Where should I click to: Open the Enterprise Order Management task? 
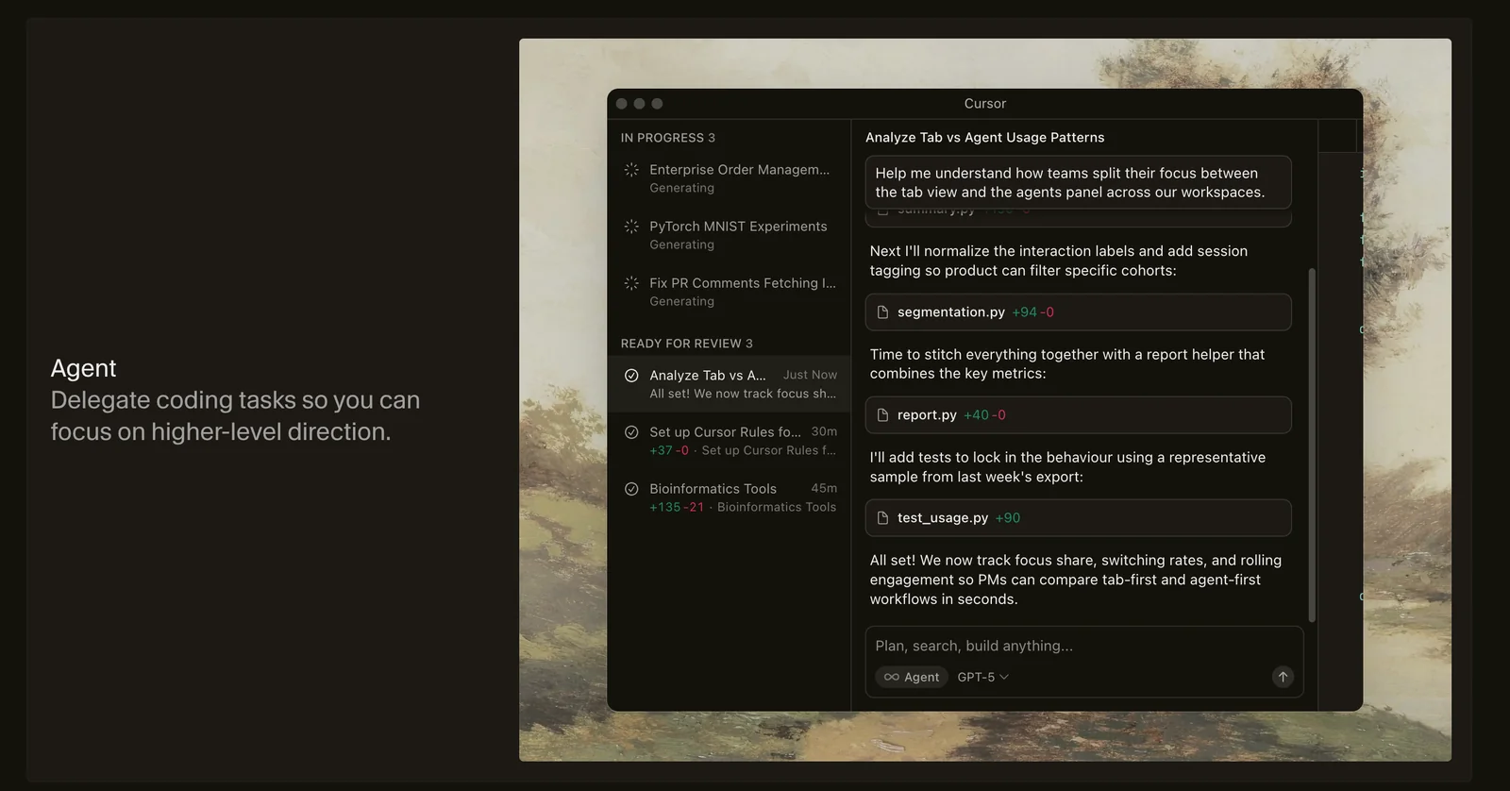tap(729, 178)
